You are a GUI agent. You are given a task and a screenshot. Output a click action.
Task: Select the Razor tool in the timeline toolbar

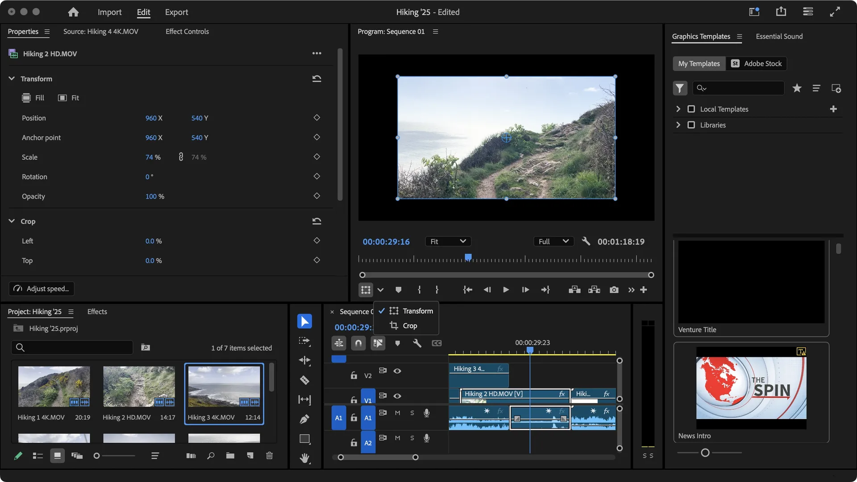304,380
